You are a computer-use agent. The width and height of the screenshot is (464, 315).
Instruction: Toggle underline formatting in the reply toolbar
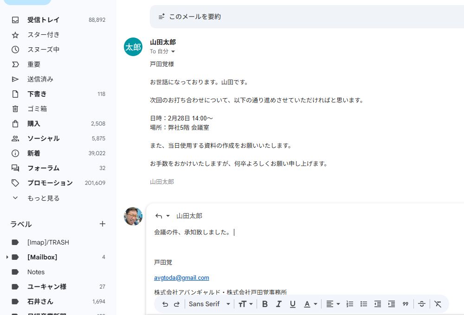293,304
